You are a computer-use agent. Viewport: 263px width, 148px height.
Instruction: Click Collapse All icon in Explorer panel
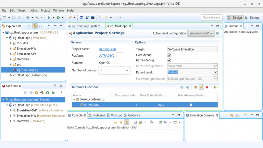(x=29, y=26)
